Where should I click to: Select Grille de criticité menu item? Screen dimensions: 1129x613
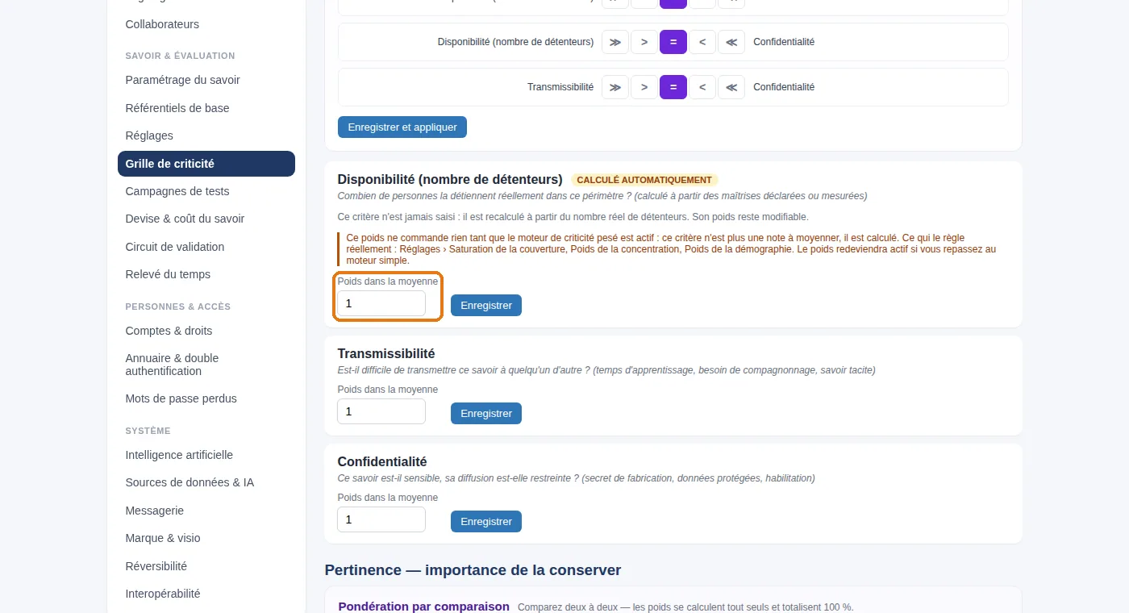click(x=206, y=164)
